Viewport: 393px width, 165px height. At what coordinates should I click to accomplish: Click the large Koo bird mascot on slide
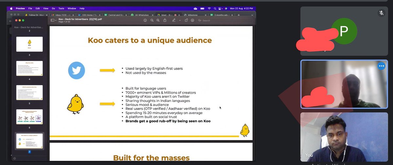point(76,104)
